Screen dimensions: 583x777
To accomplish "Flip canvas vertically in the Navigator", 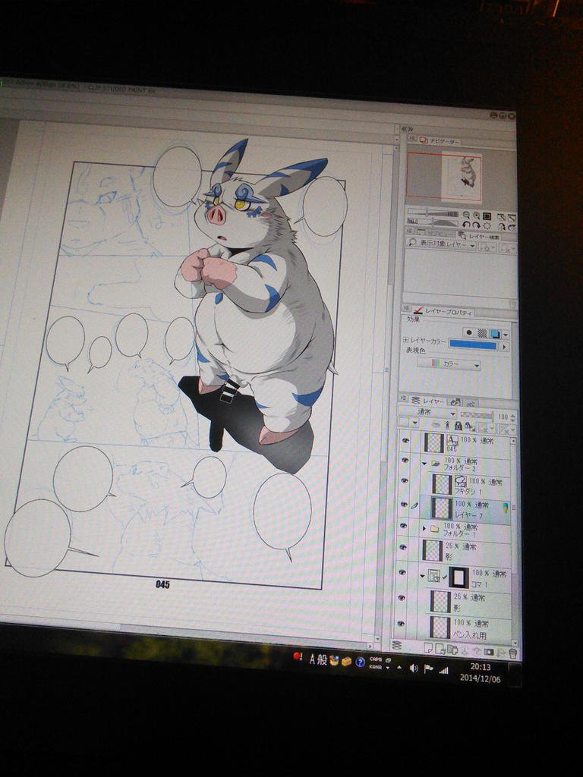I will pos(512,228).
